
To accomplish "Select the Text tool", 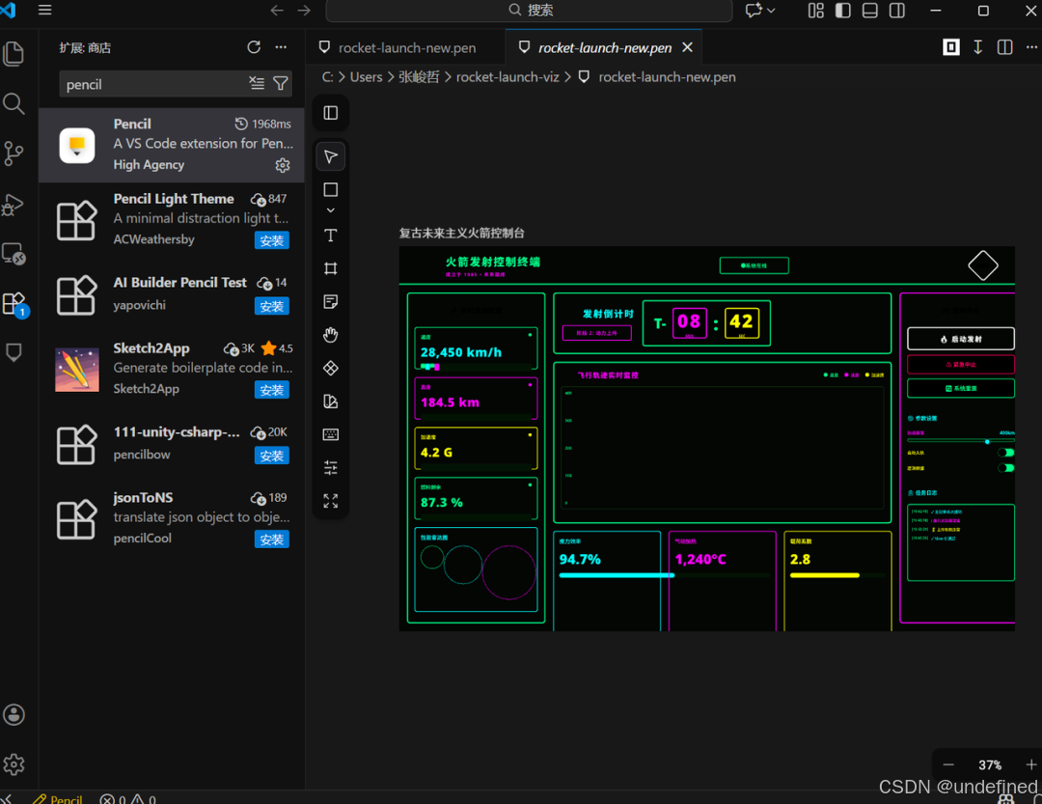I will click(331, 236).
